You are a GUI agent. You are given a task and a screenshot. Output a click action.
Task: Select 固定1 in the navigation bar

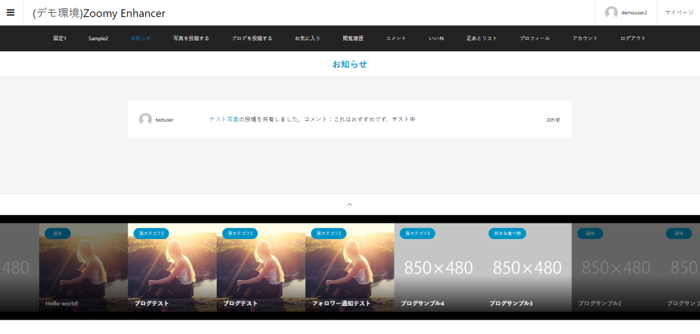click(59, 38)
